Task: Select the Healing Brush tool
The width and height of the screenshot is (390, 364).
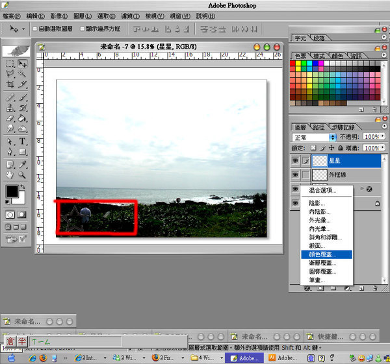Action: [10, 97]
